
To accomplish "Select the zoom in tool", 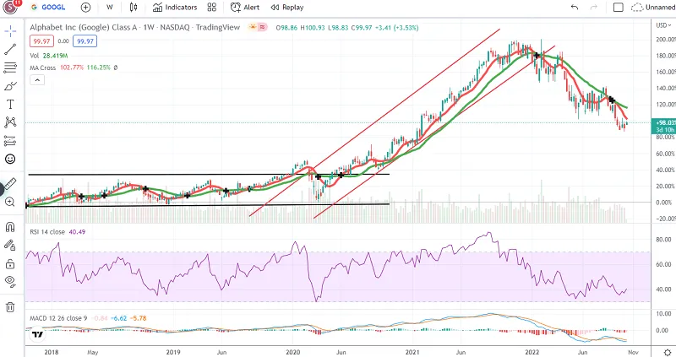I will click(10, 202).
